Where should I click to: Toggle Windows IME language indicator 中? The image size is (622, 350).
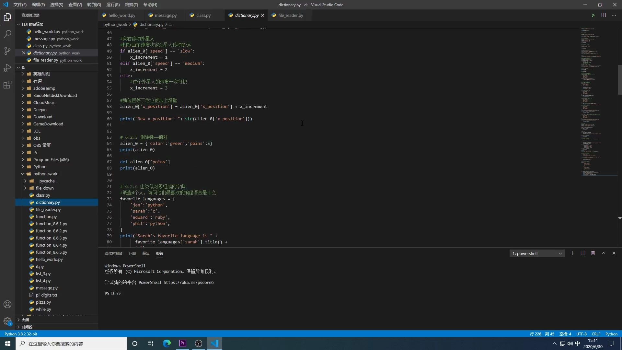point(577,344)
